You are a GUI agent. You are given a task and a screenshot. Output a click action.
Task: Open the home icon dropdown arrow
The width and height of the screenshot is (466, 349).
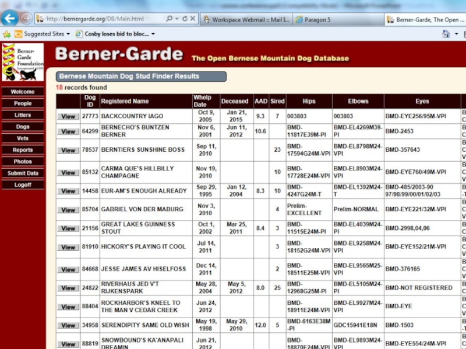click(456, 34)
